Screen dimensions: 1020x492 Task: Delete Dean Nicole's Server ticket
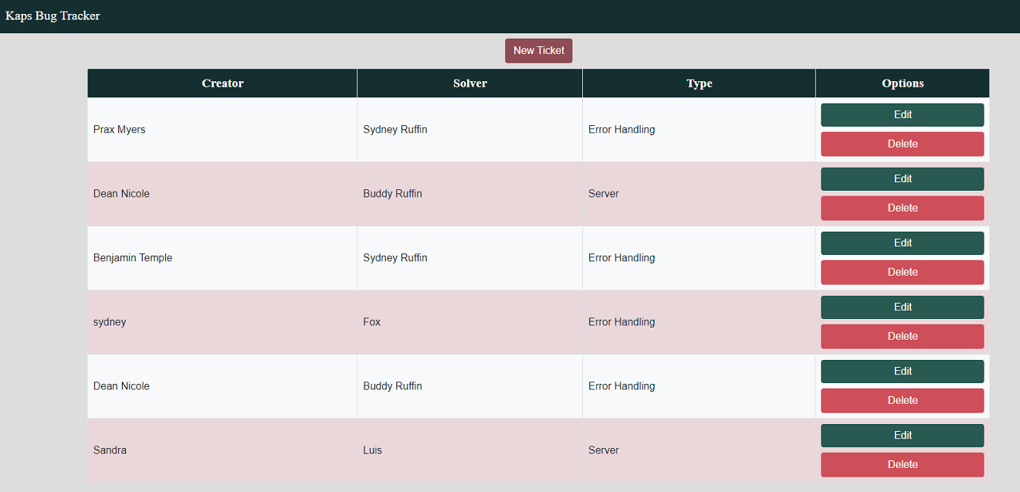tap(902, 208)
